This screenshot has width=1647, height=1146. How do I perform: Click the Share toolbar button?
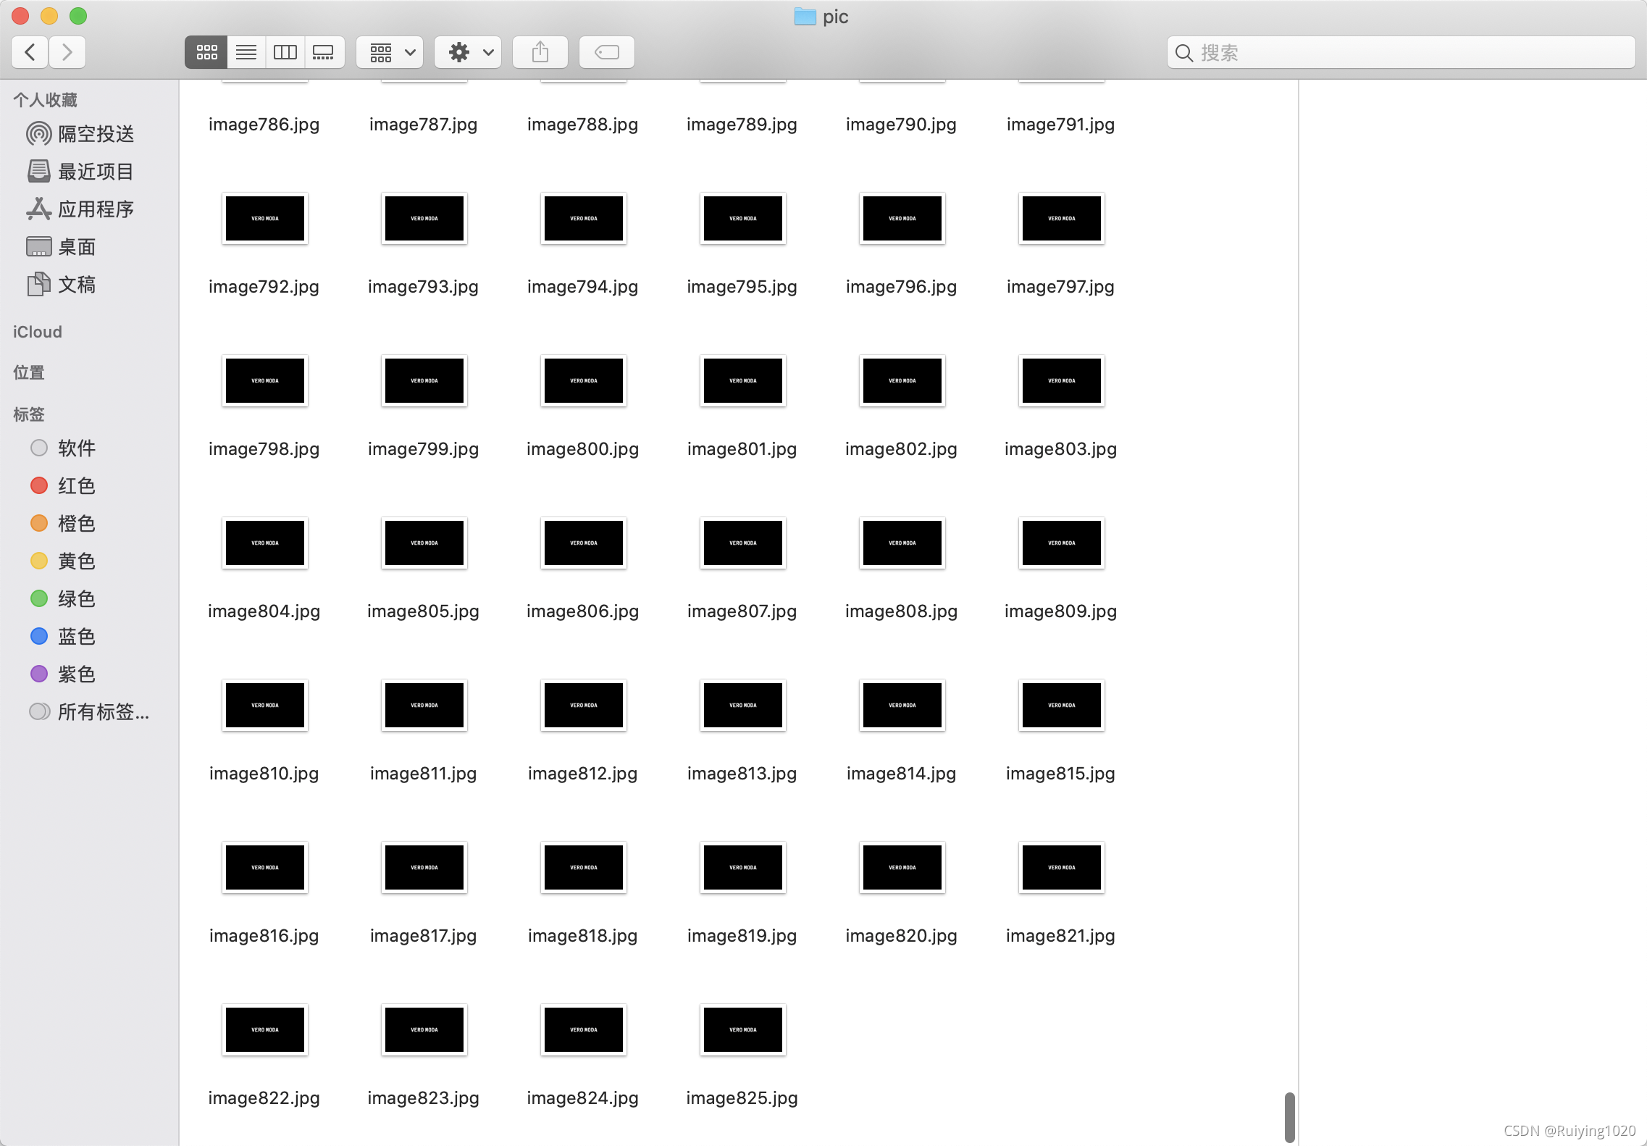(x=540, y=52)
